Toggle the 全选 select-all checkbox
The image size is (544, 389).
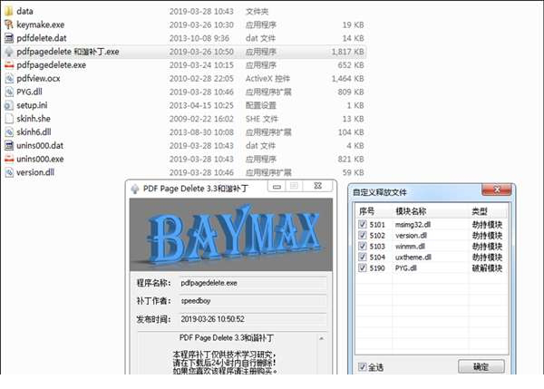click(362, 367)
